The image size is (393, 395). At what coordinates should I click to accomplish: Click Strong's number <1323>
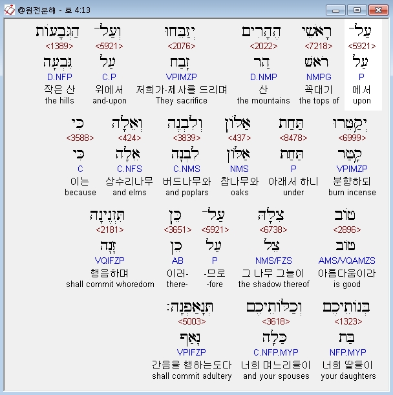point(348,321)
